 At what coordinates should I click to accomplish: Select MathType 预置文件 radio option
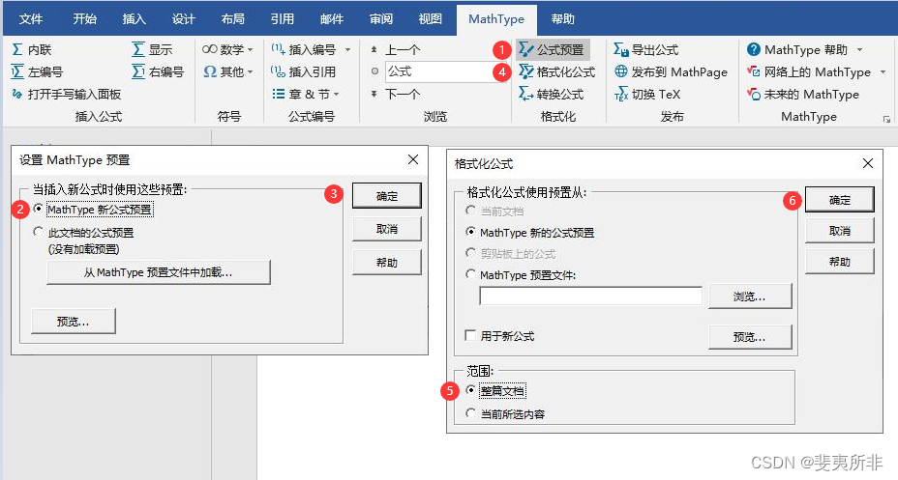tap(470, 275)
